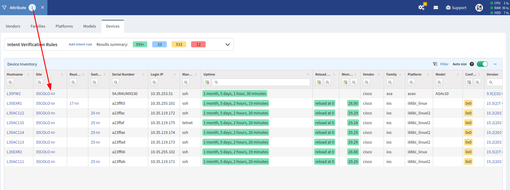The height and width of the screenshot is (190, 510).
Task: Open version 9.9(2)32 link for L35FW2
Action: (494, 94)
